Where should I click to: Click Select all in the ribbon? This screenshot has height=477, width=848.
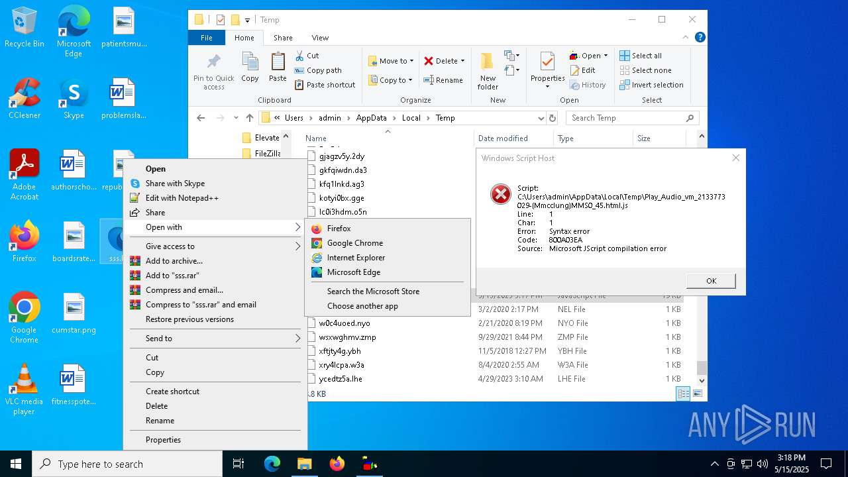(640, 56)
